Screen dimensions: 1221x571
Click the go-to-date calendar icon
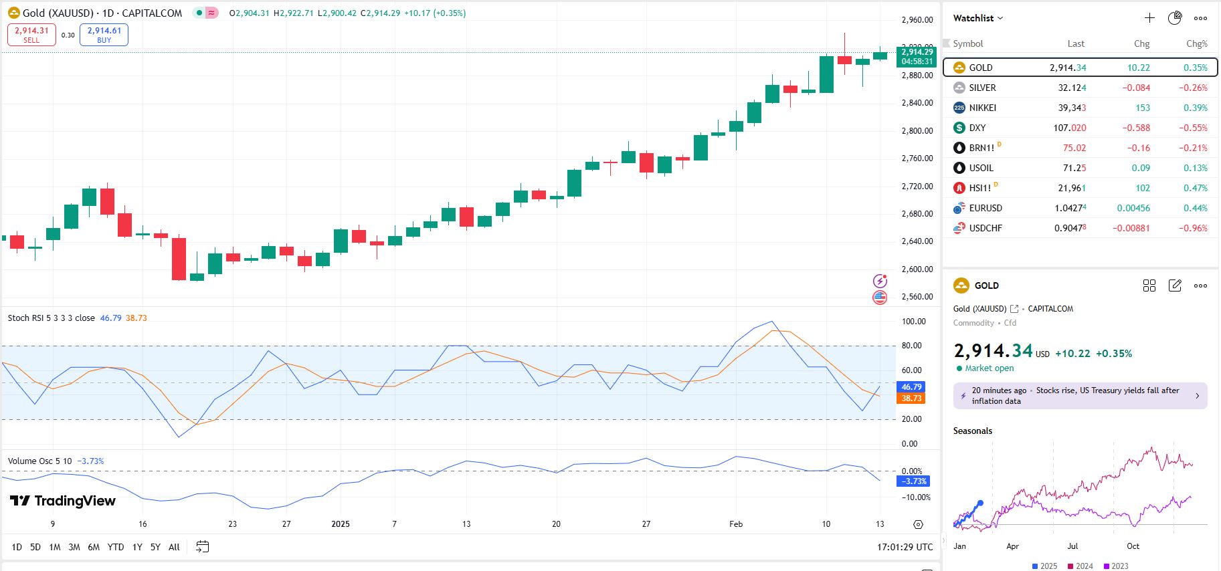(x=202, y=547)
